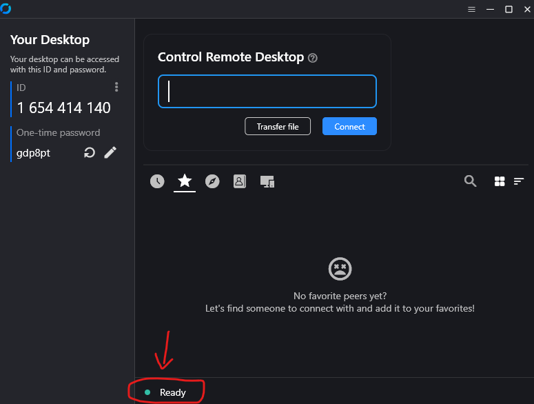Click the search magnifier icon for peers
534x404 pixels.
(x=471, y=181)
